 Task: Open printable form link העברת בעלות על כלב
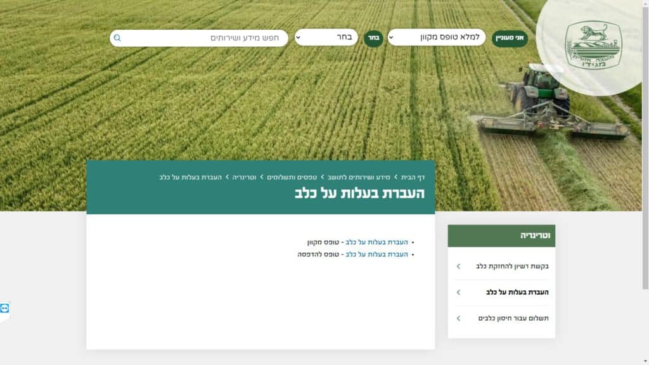pyautogui.click(x=376, y=254)
